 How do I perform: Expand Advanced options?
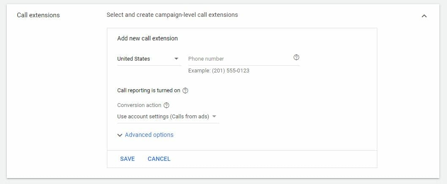[x=149, y=135]
